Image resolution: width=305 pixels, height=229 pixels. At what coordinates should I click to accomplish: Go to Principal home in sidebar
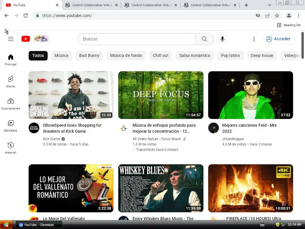point(11,60)
